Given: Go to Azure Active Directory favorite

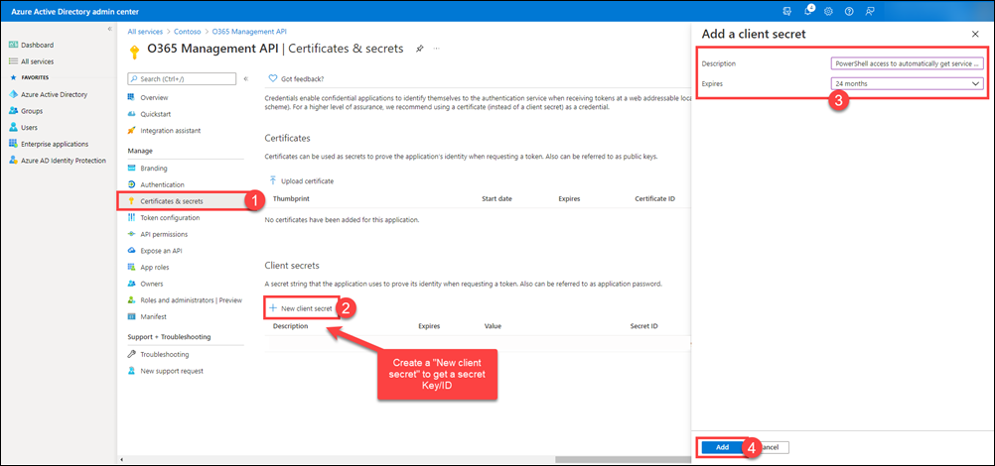Looking at the screenshot, I should 54,94.
